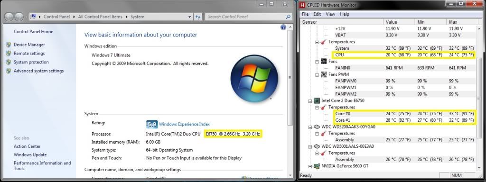Image resolution: width=486 pixels, height=182 pixels.
Task: Open Performance Information and Tools link
Action: pyautogui.click(x=42, y=165)
